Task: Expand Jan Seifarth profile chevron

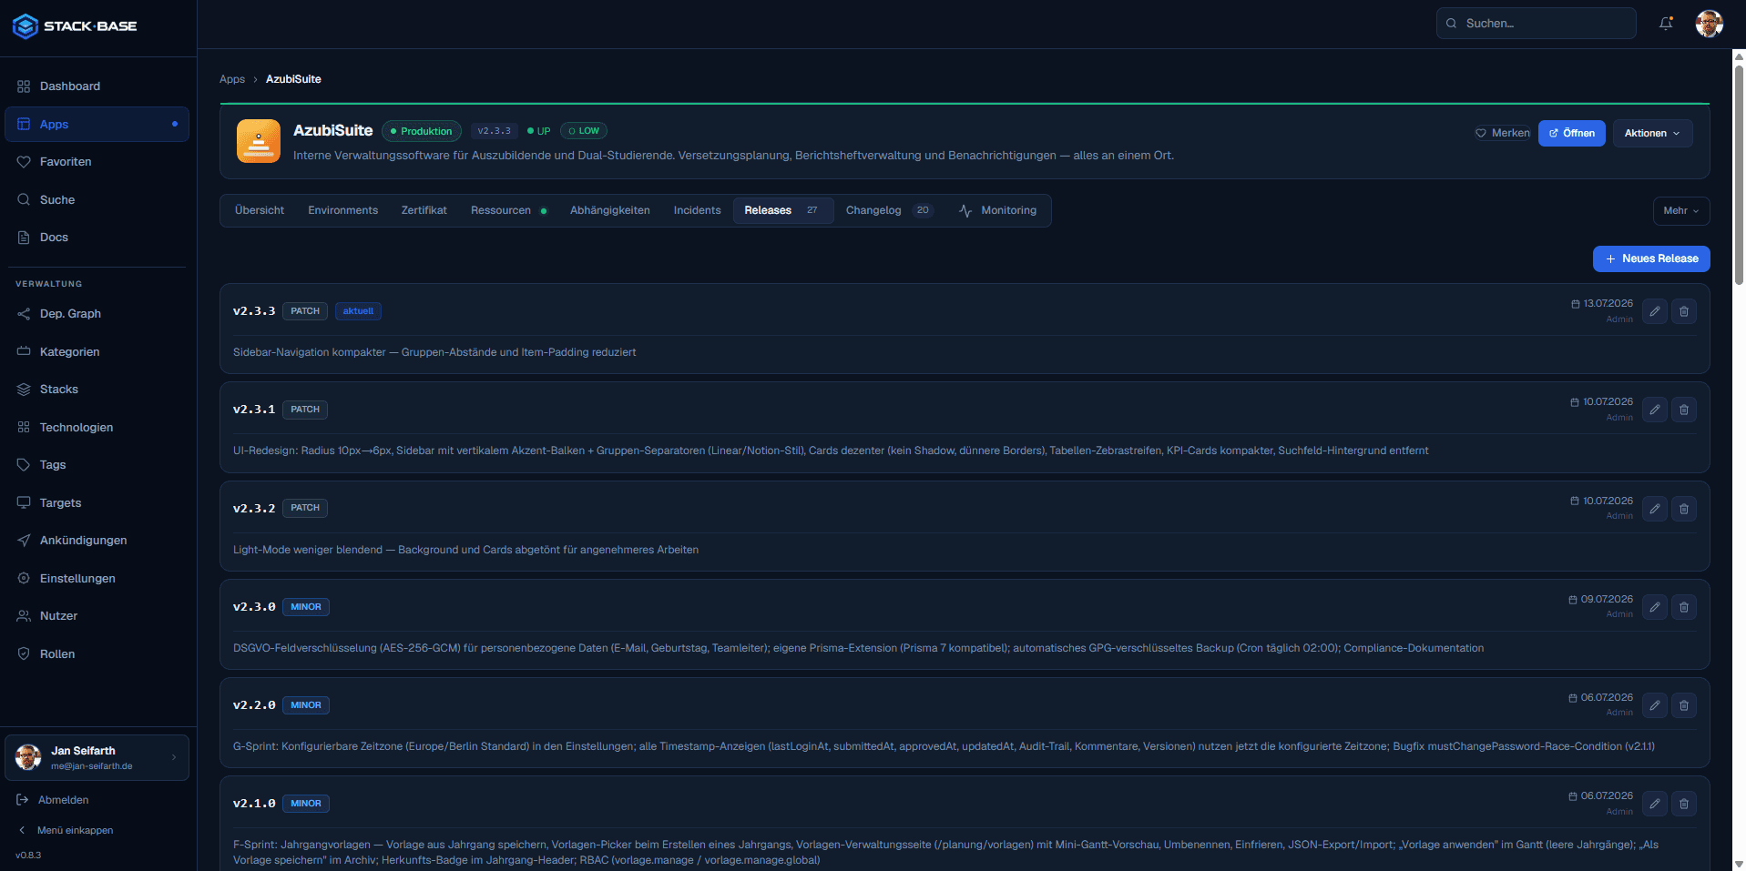Action: (x=174, y=757)
